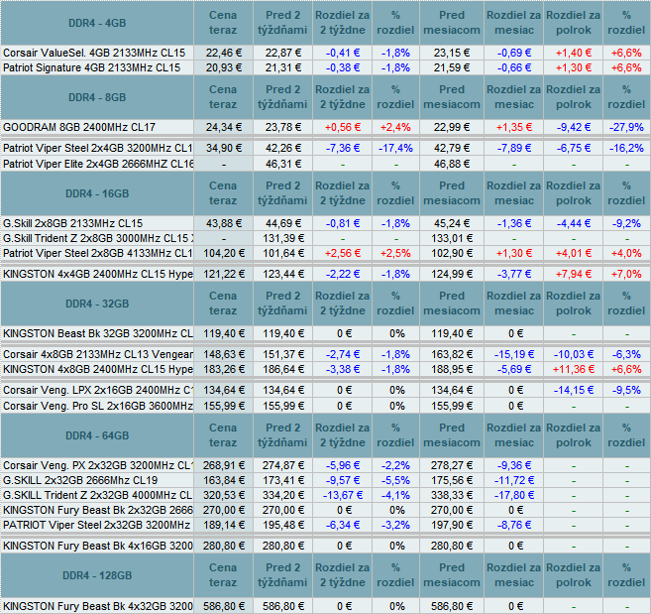Select the DDR4 - 16GB section header
Screen dimensions: 651x614
pyautogui.click(x=97, y=193)
